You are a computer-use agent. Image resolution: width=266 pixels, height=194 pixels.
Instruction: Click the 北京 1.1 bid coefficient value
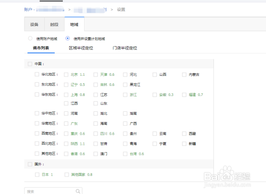(x=82, y=75)
